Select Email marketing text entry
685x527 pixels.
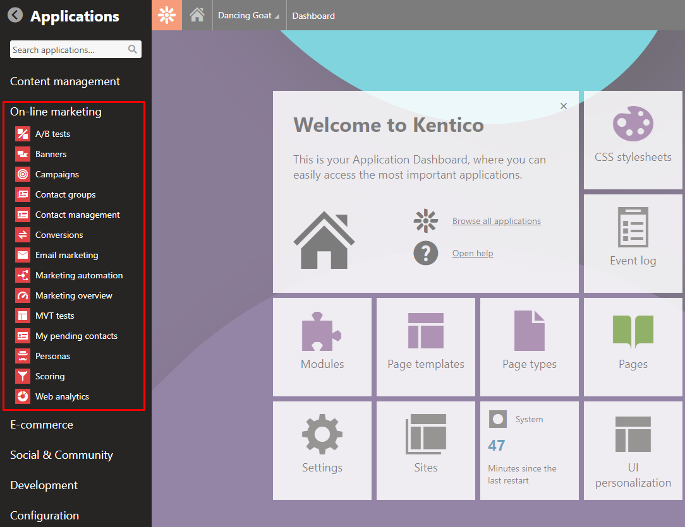click(66, 255)
